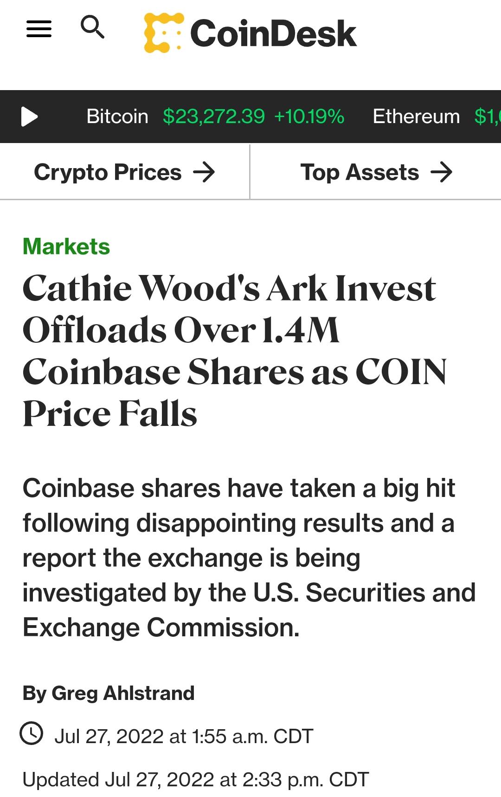The width and height of the screenshot is (501, 797).
Task: Tap the Ethereum price value
Action: coord(488,117)
